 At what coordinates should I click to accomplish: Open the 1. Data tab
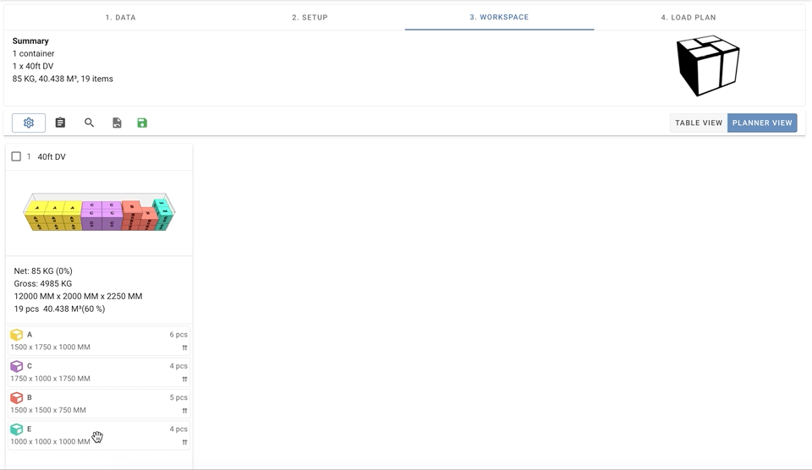[121, 17]
